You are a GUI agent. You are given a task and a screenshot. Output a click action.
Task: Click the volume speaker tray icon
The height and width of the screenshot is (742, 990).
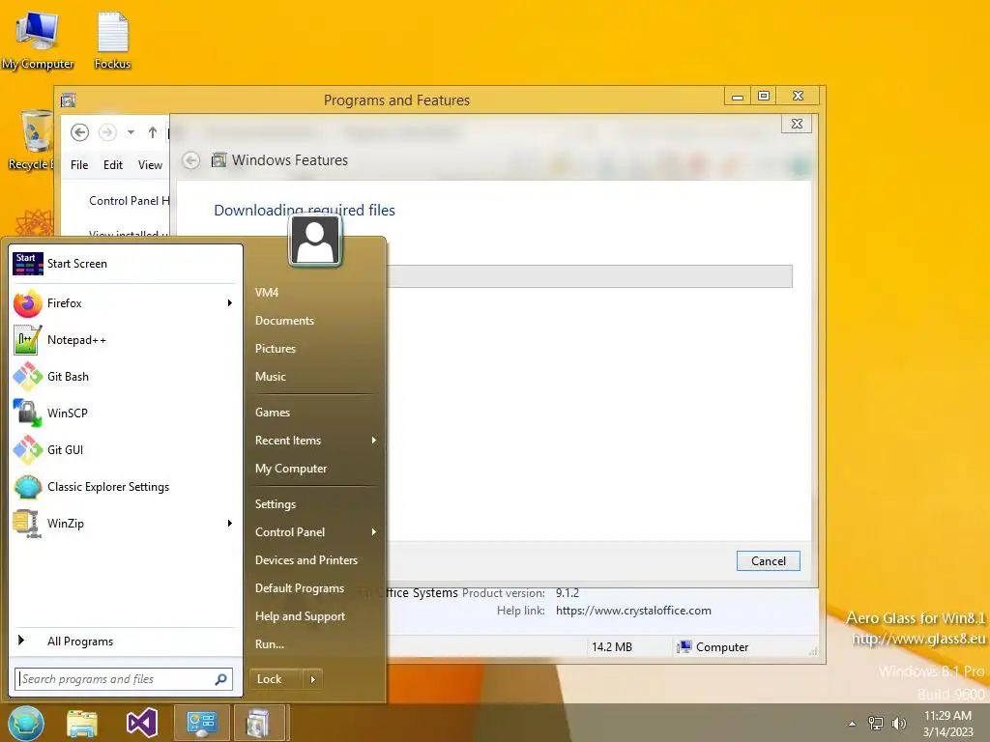(899, 723)
